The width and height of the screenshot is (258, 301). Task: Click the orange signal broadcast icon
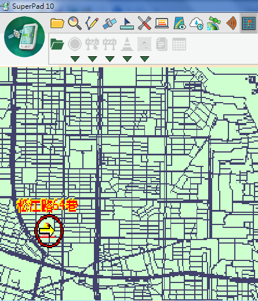point(231,23)
